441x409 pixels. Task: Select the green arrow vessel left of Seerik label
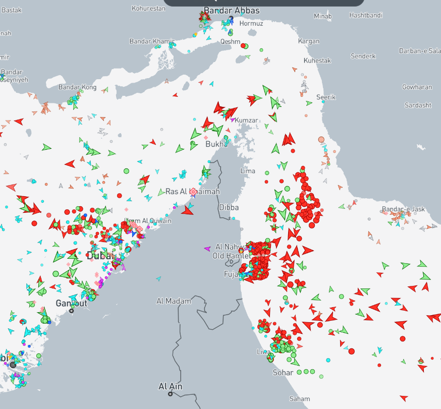pyautogui.click(x=309, y=103)
